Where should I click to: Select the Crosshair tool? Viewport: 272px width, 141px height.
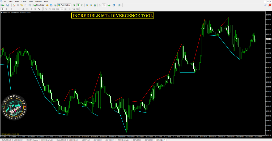pos(6,9)
